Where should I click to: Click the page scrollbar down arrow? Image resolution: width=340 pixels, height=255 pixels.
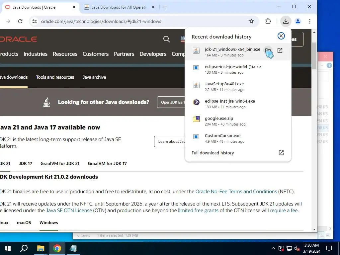coord(314,229)
